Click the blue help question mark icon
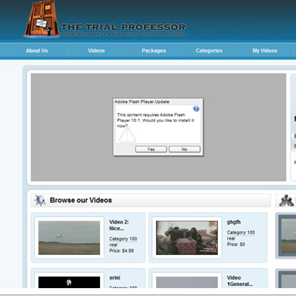This screenshot has height=296, width=296. [x=196, y=109]
